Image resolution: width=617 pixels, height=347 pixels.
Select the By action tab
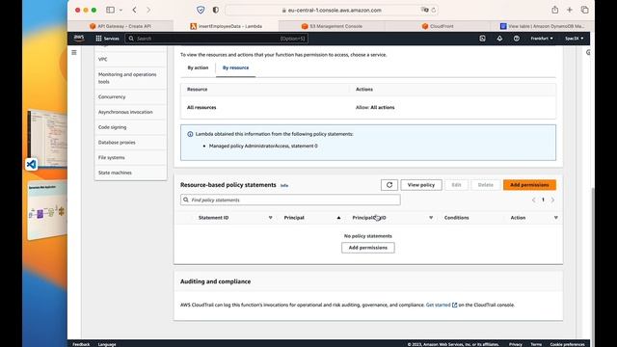198,67
